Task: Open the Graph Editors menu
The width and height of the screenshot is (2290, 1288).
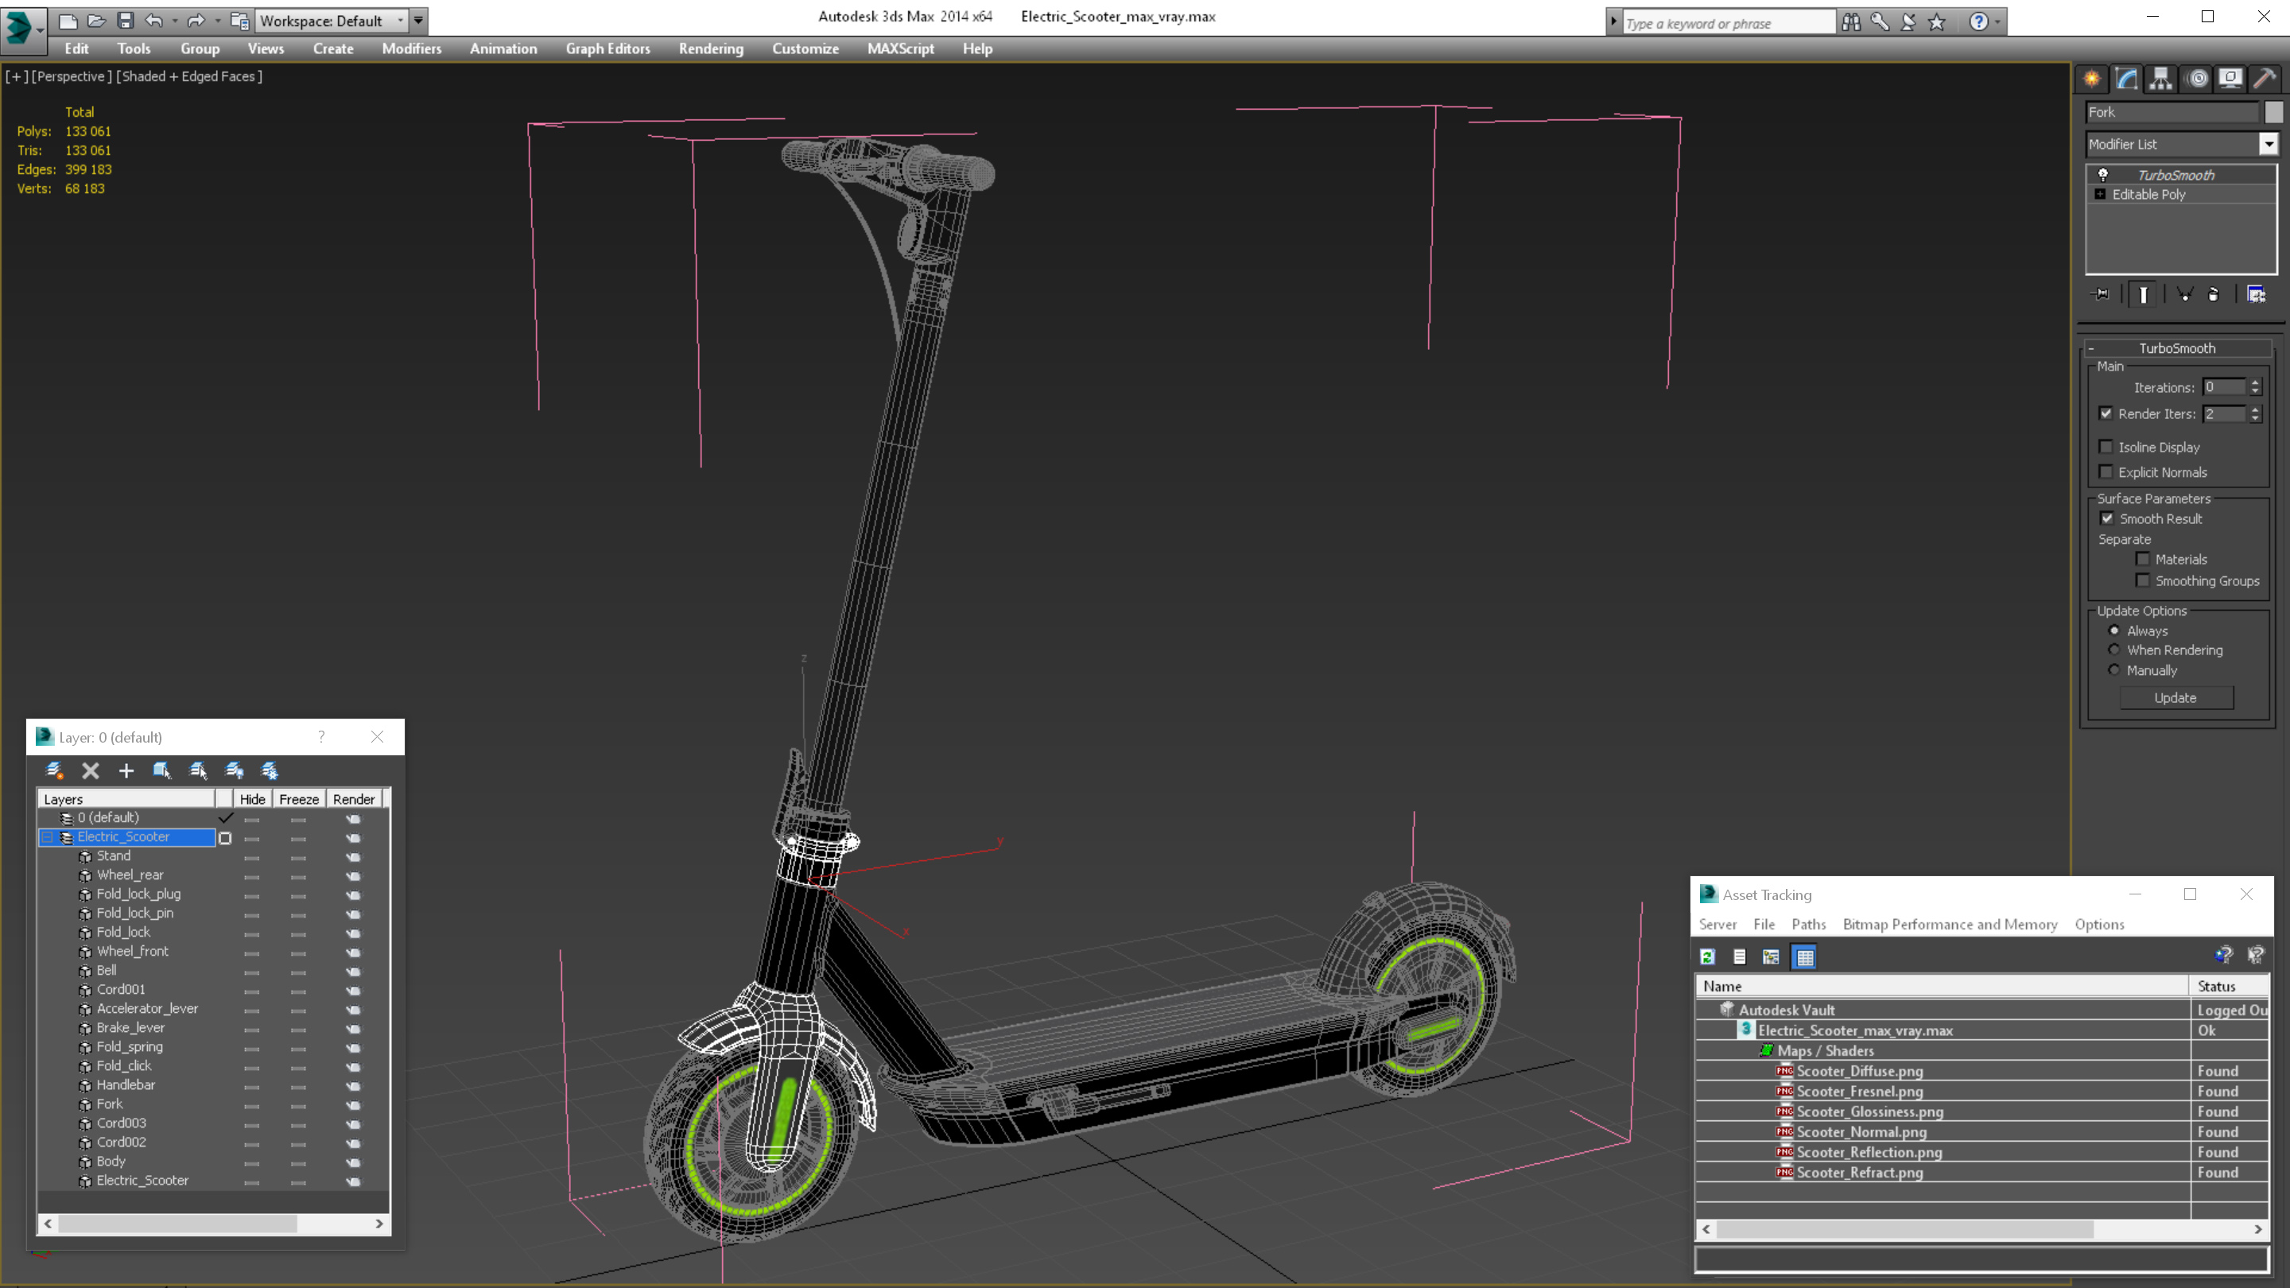Action: 608,48
